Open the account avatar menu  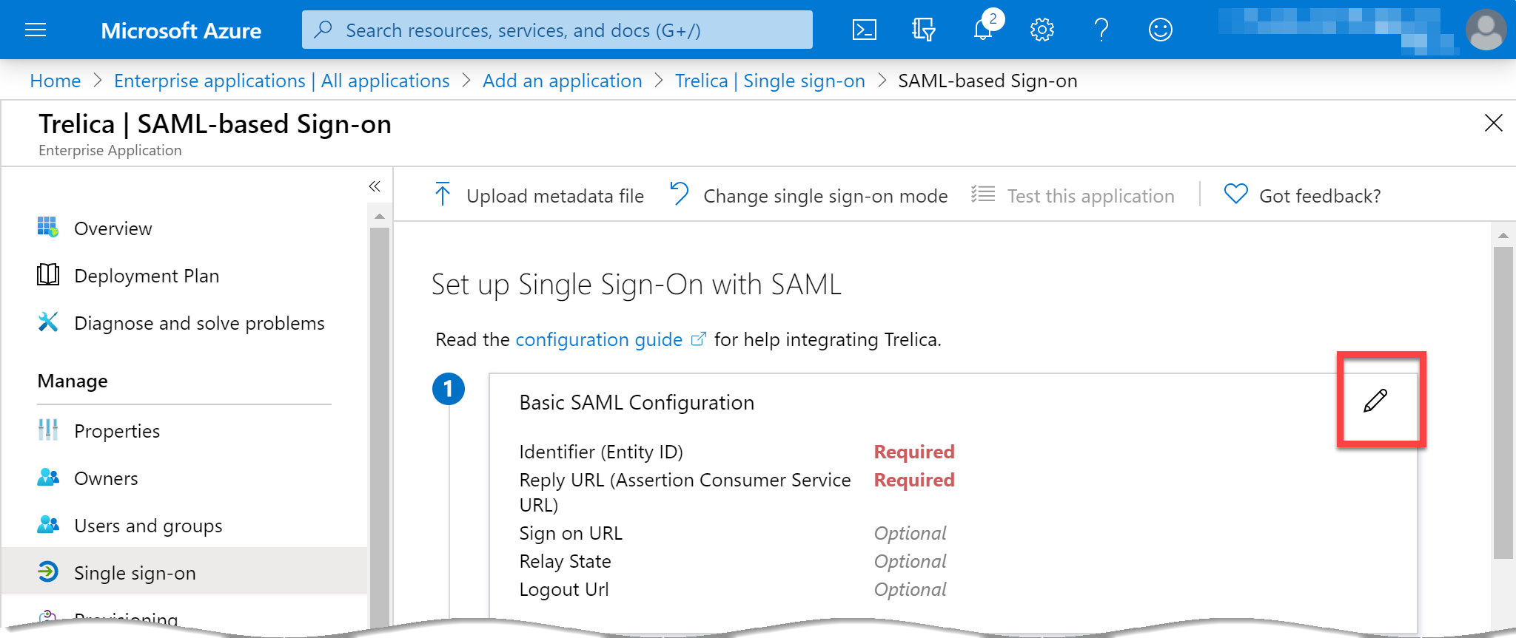click(x=1486, y=30)
